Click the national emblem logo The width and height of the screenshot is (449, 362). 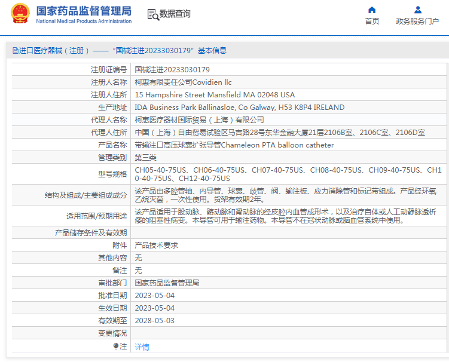(20, 14)
